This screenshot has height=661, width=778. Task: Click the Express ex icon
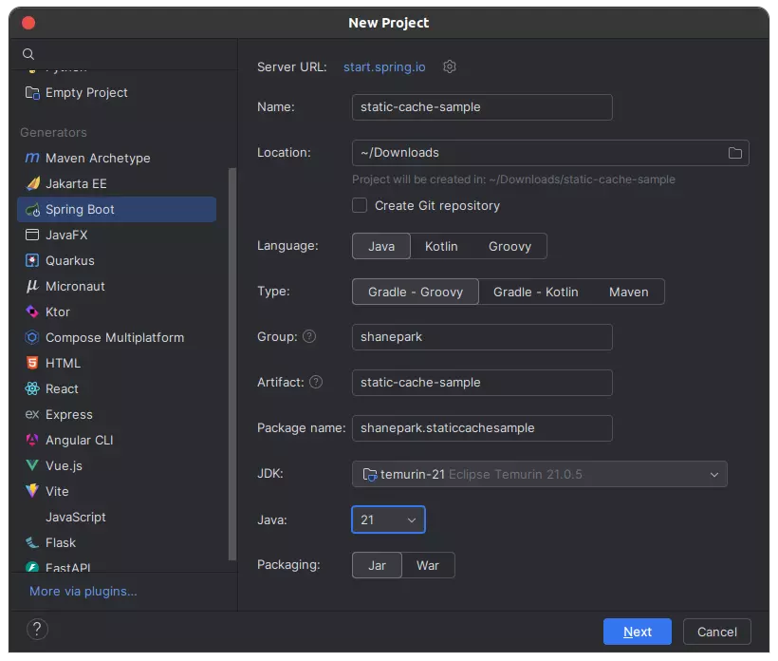32,414
